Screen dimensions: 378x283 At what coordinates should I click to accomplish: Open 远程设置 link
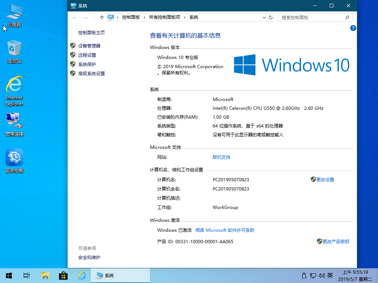pyautogui.click(x=87, y=55)
